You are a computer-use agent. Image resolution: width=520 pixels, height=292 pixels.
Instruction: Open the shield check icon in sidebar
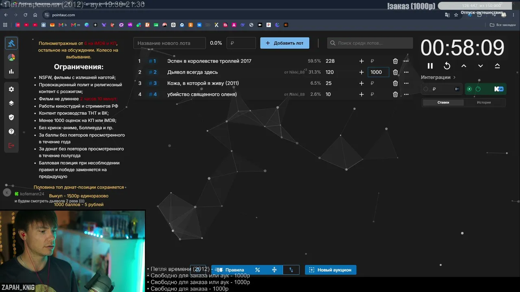tap(11, 117)
